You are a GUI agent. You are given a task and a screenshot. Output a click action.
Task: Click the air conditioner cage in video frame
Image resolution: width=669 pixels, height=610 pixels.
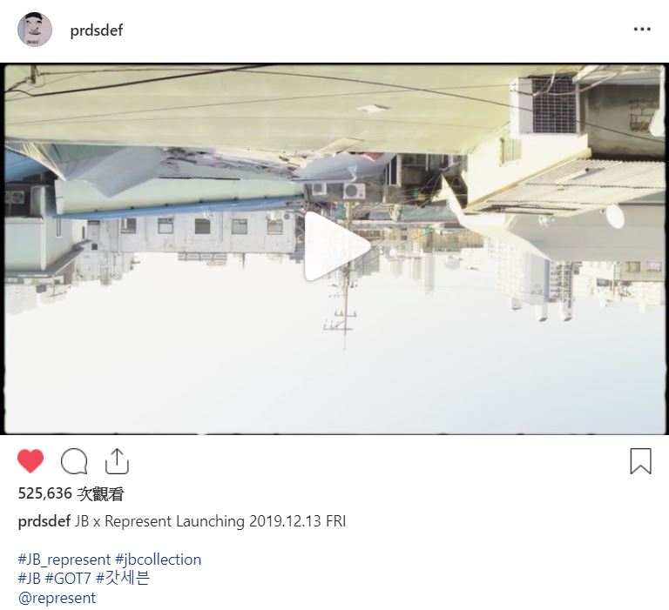(554, 105)
